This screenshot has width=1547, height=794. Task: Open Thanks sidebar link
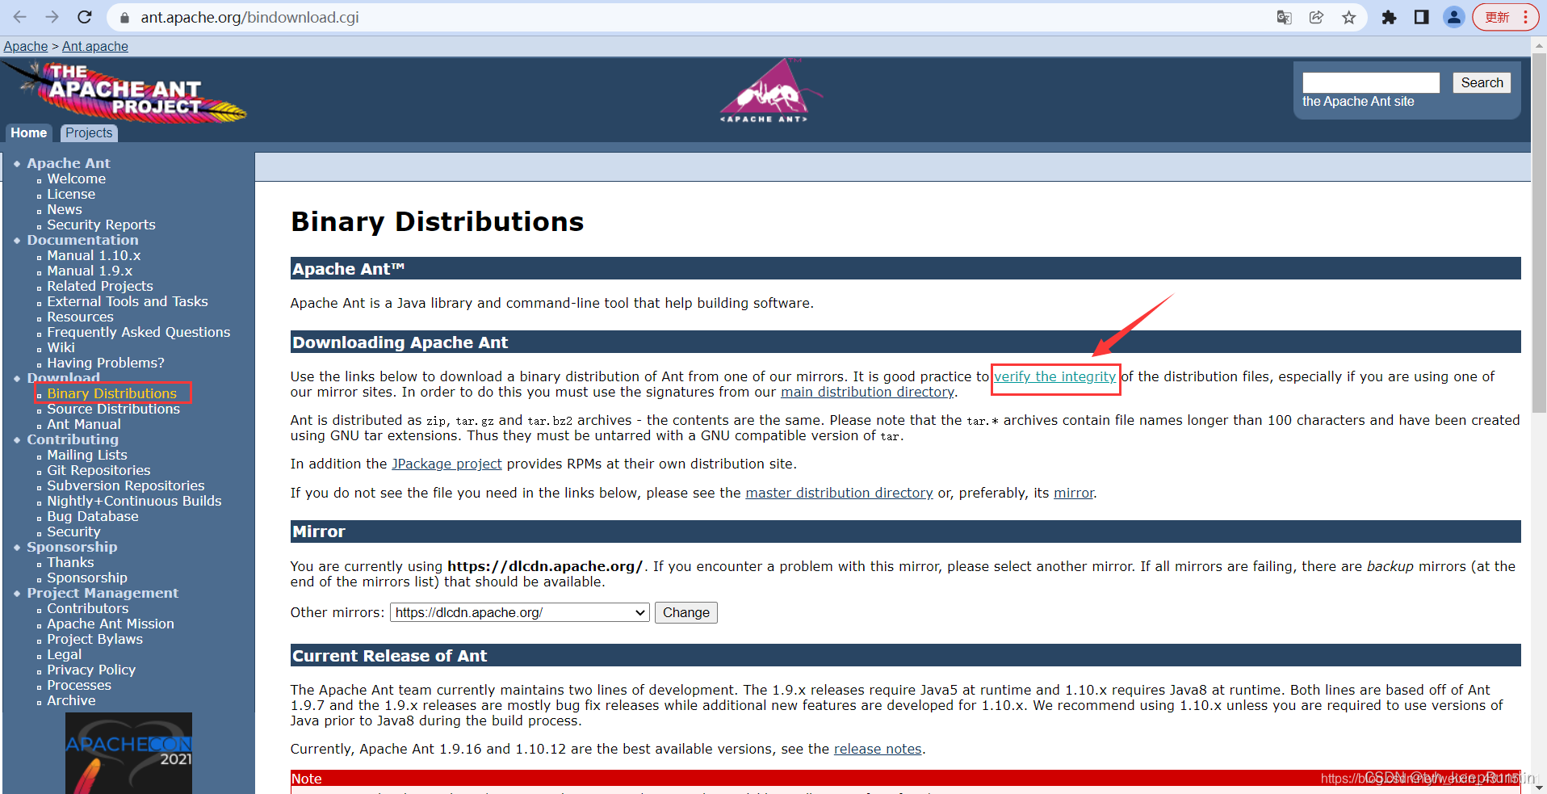(x=70, y=562)
